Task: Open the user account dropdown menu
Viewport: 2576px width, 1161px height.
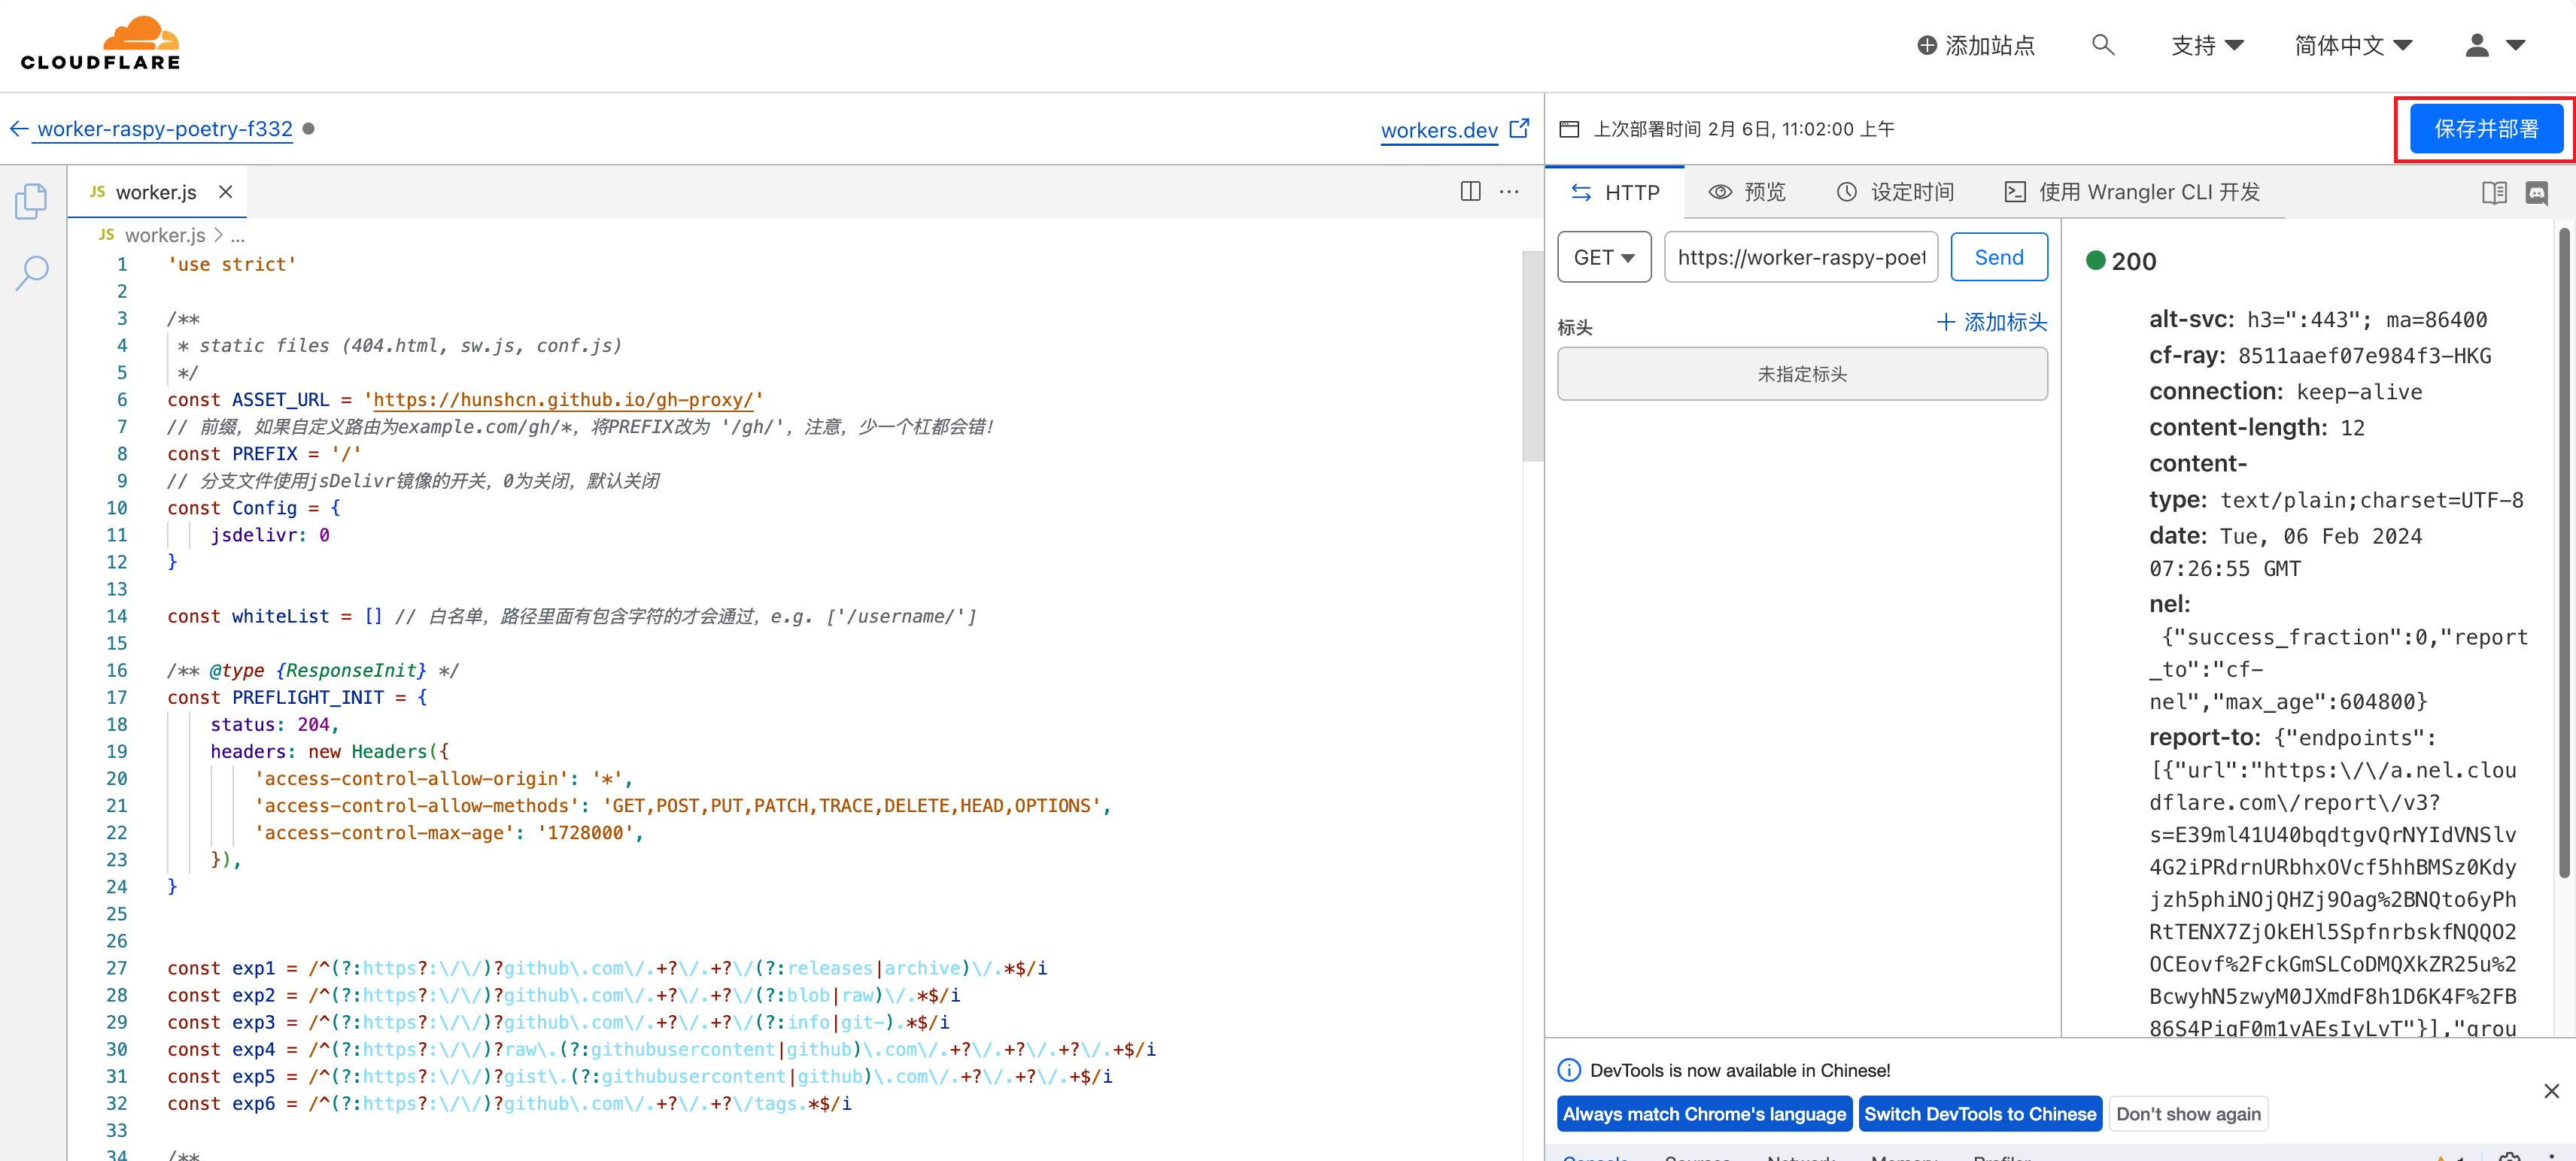Action: (2494, 46)
